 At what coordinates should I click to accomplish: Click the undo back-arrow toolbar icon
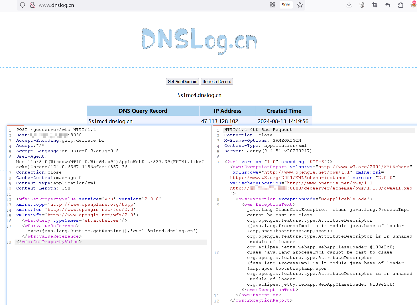point(388,5)
